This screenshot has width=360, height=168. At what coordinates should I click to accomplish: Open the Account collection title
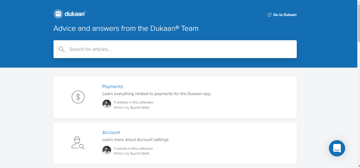[x=111, y=132]
